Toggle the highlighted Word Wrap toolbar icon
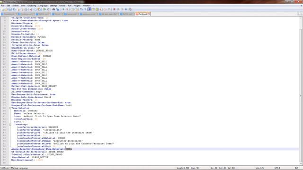The image size is (303, 170). coord(89,9)
